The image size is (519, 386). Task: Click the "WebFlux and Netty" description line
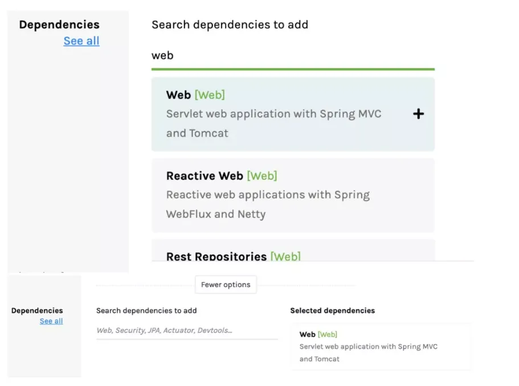(216, 215)
